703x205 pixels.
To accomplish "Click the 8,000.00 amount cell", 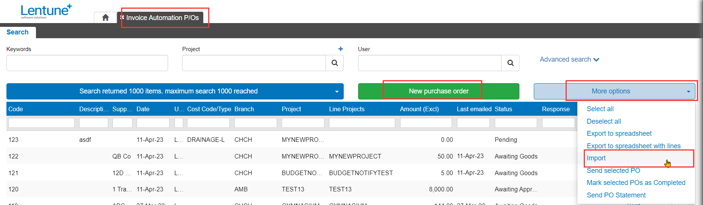I will pos(441,189).
